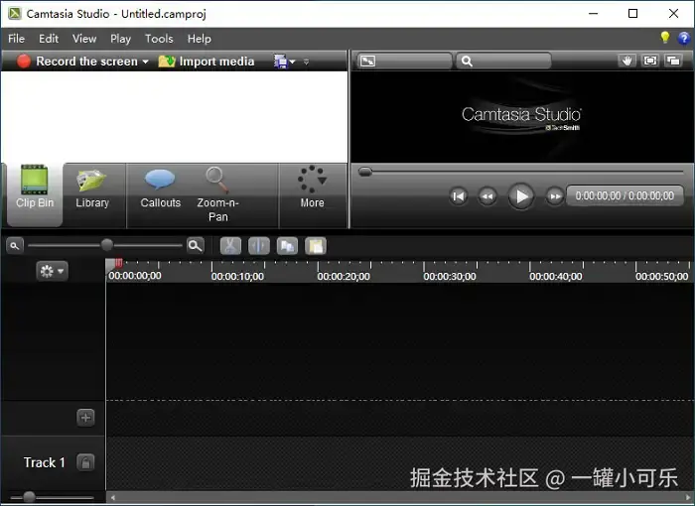Image resolution: width=695 pixels, height=506 pixels.
Task: Click the fast forward button
Action: [x=554, y=195]
